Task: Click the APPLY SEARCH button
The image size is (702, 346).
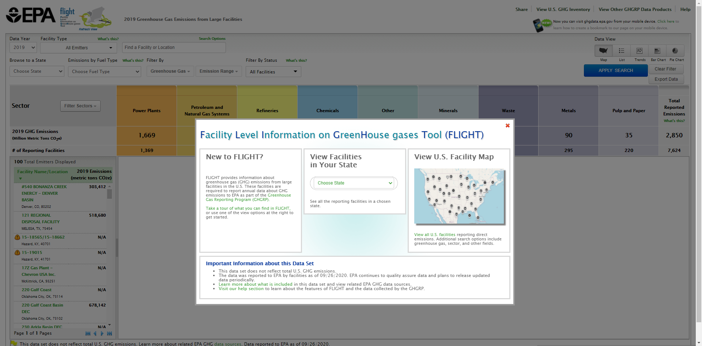Action: coord(616,71)
